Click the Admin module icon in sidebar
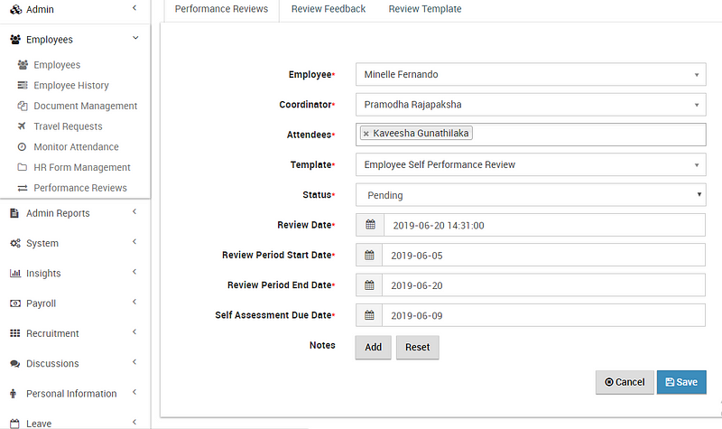This screenshot has height=429, width=722. [15, 9]
